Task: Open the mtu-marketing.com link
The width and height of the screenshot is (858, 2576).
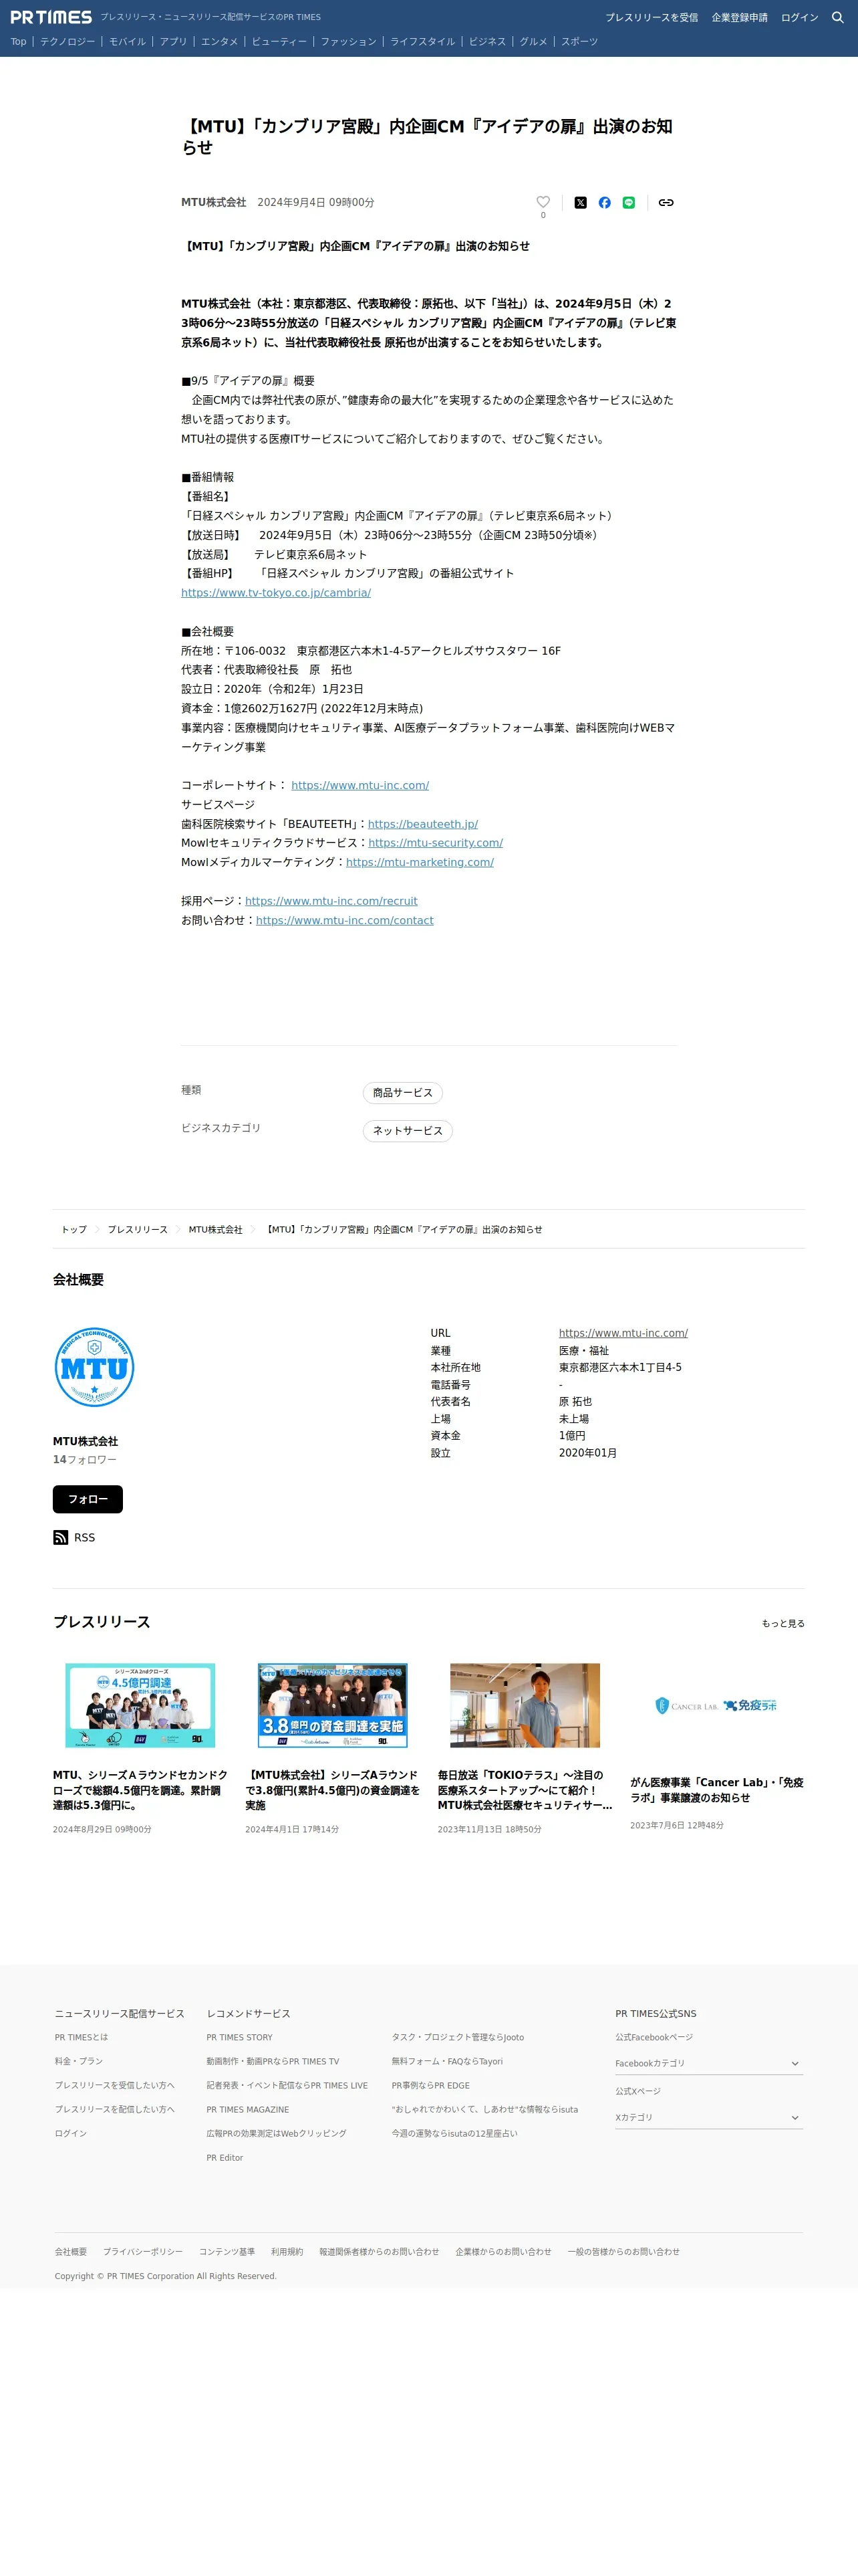Action: [420, 862]
